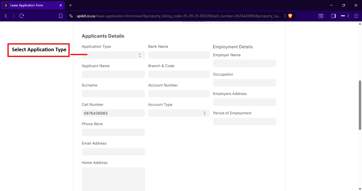Click the Applicant Name input field
The height and width of the screenshot is (191, 362).
(113, 74)
